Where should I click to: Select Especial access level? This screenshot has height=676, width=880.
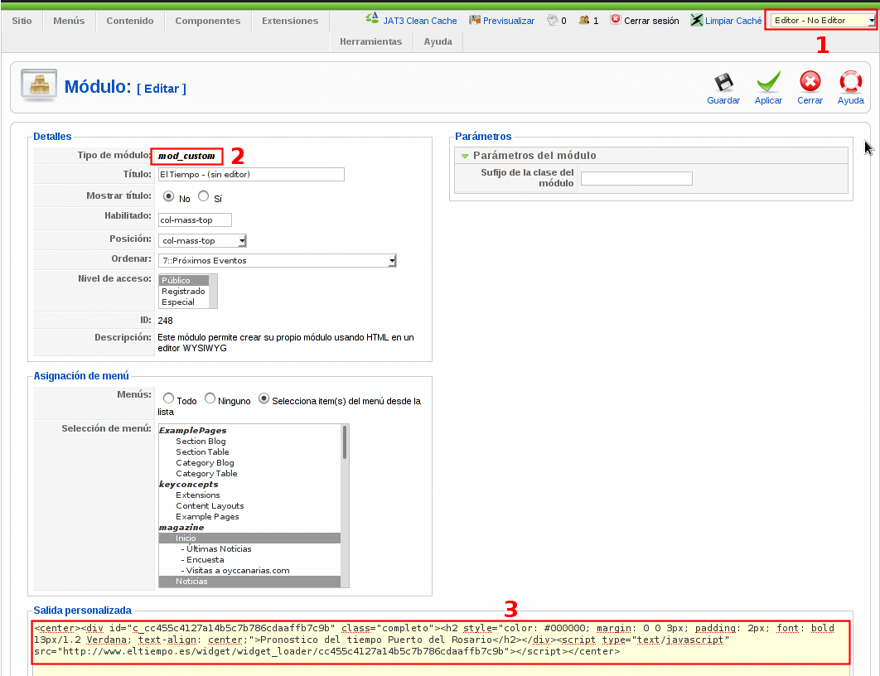pos(184,302)
